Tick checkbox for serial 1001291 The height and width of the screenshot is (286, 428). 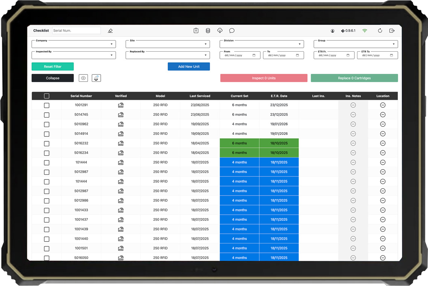47,106
